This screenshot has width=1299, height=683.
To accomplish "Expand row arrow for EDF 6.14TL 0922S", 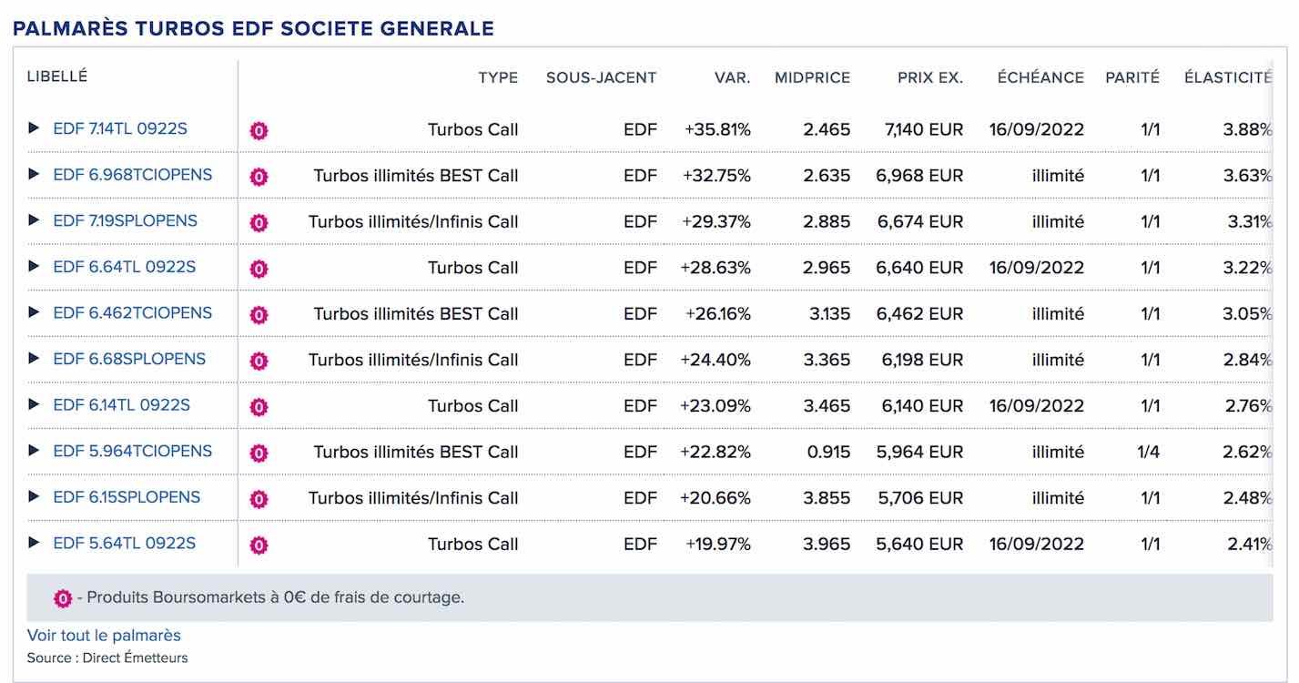I will 34,404.
